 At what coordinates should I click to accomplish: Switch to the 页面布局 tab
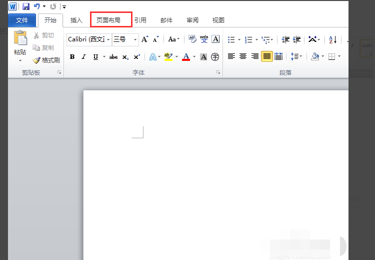pyautogui.click(x=108, y=20)
